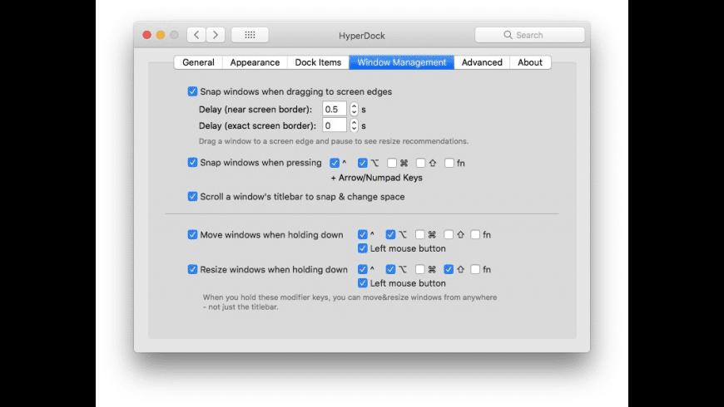Click the '+ Arrow/Numpad Keys' text

point(376,178)
